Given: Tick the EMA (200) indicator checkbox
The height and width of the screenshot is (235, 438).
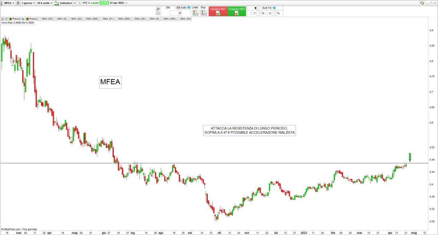Looking at the screenshot, I should click(x=84, y=19).
